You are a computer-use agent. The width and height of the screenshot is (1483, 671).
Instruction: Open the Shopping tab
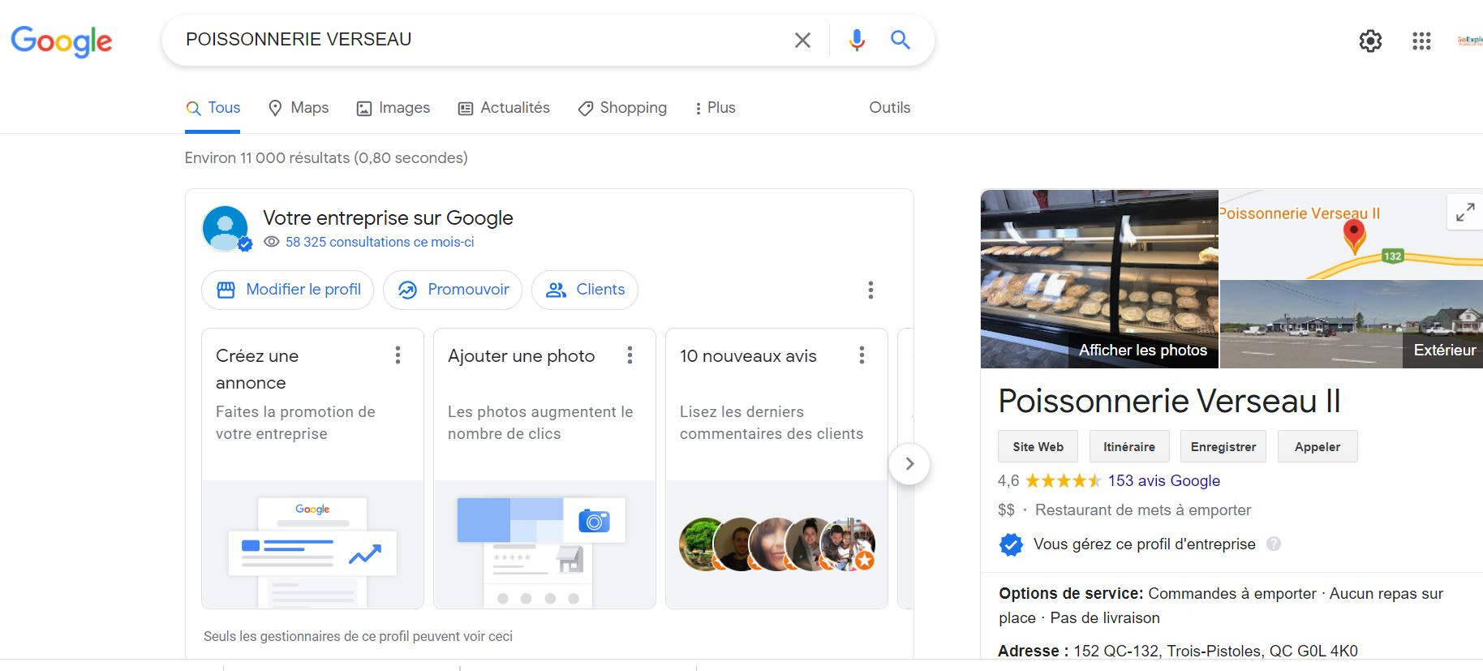pyautogui.click(x=622, y=108)
